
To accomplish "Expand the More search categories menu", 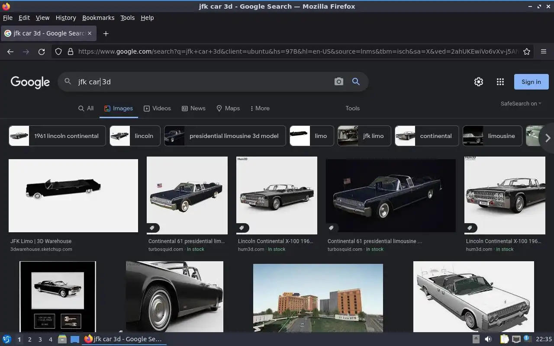I will click(260, 108).
